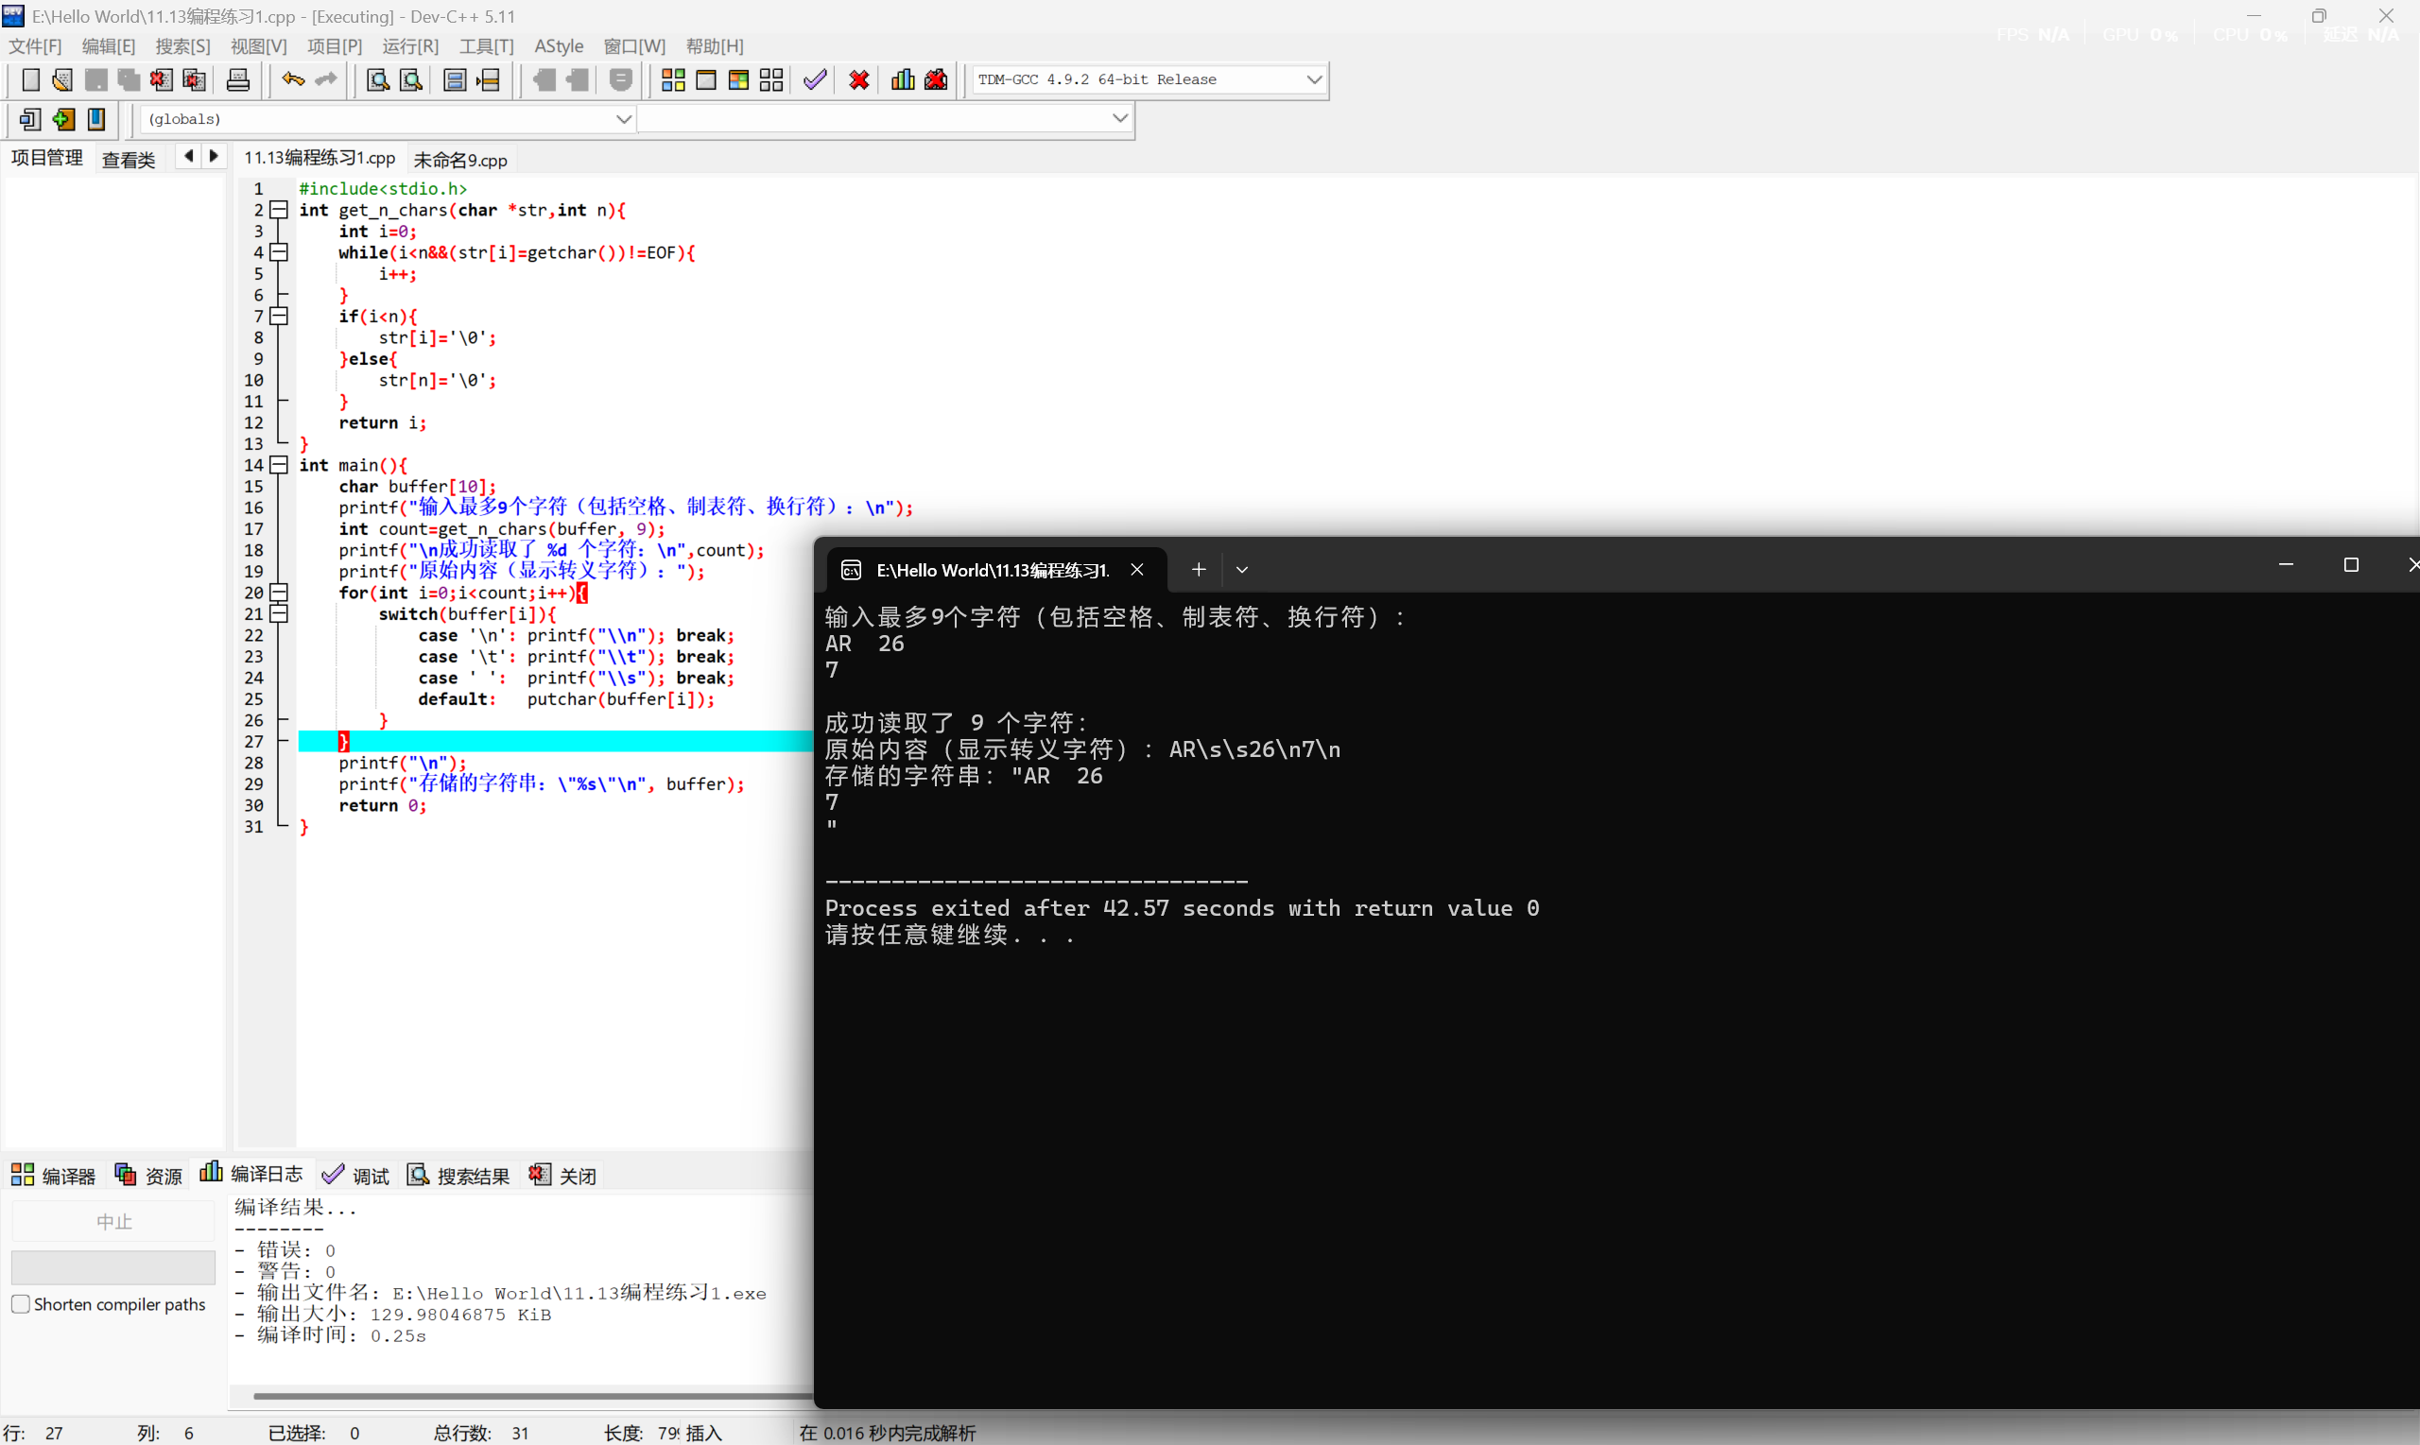Screen dimensions: 2420x1445
Task: Open the terminal tab dropdown chevron
Action: (1241, 570)
